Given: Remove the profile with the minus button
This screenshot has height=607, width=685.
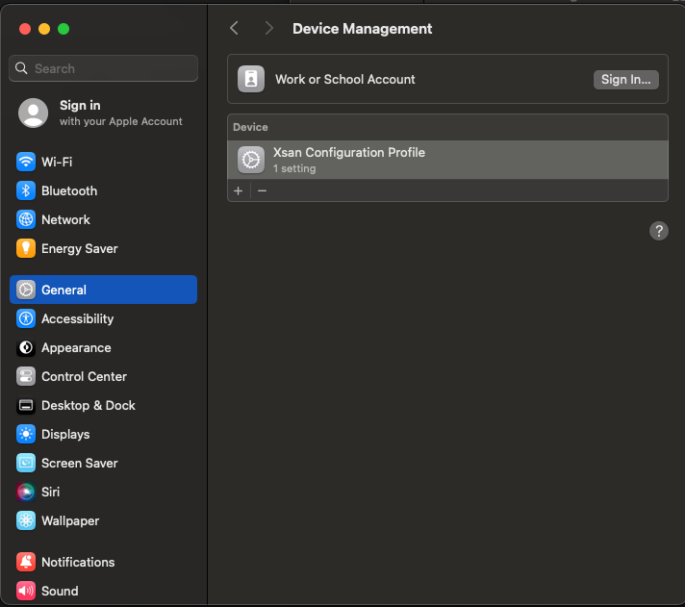Looking at the screenshot, I should coord(262,190).
